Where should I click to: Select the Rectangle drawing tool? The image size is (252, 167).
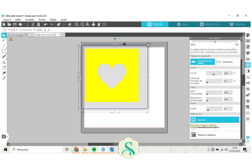(4, 51)
